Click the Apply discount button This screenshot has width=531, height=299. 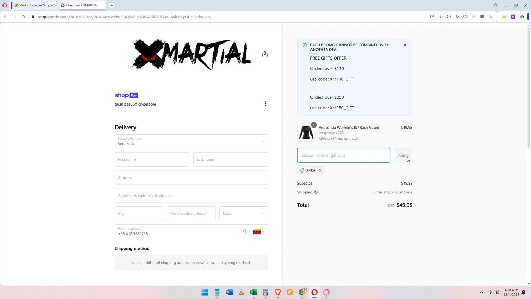tap(403, 155)
